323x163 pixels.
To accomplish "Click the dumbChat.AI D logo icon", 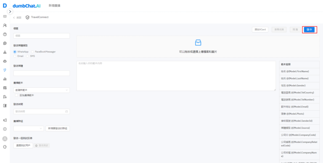I will 5,5.
